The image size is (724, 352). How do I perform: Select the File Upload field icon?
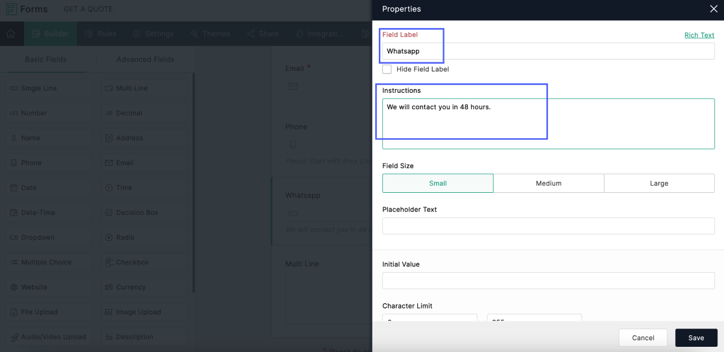pos(14,312)
